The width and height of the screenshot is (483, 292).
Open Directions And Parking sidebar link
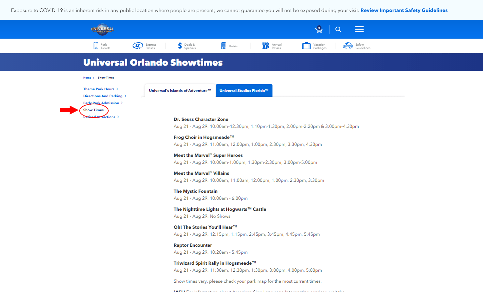103,96
